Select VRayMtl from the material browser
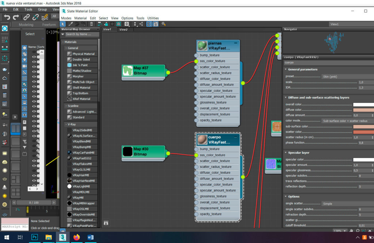374x243 pixels. point(78,197)
